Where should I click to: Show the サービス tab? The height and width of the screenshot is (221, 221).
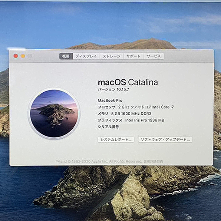[154, 56]
